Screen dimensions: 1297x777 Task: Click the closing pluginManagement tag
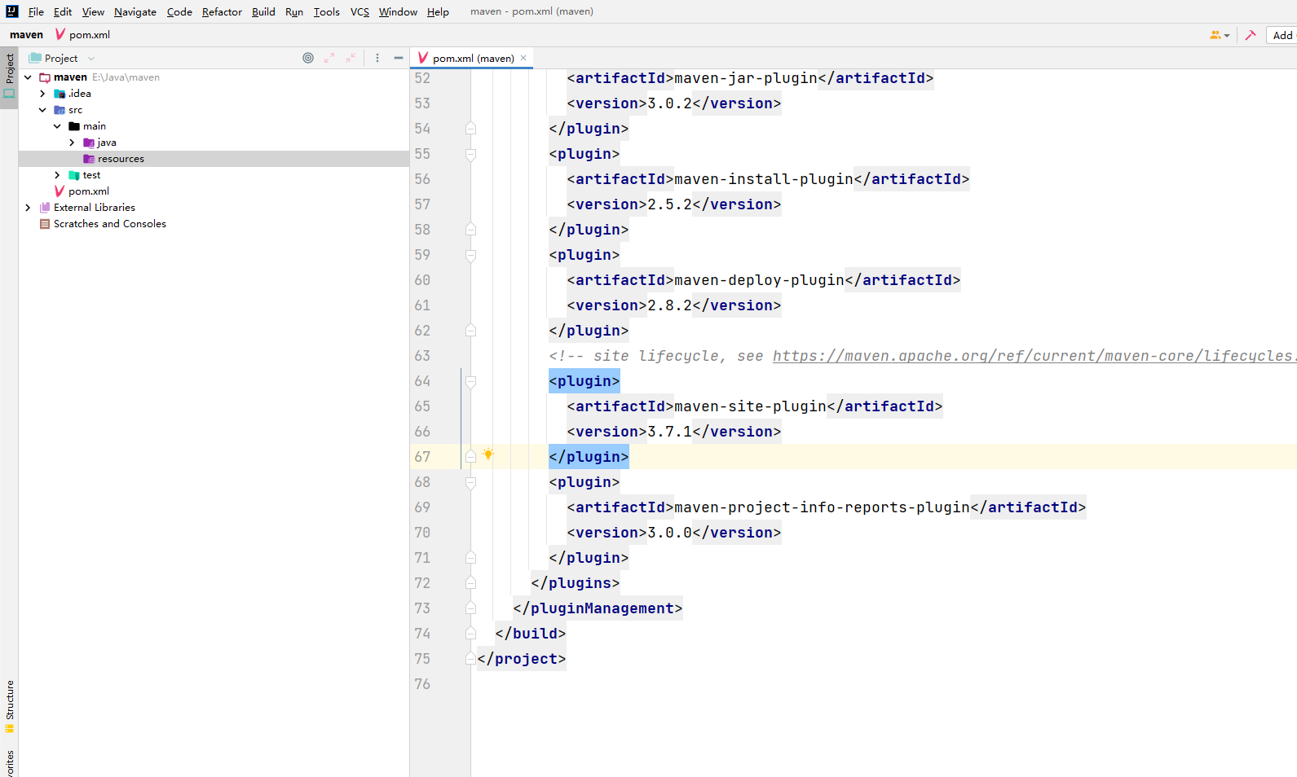(598, 608)
